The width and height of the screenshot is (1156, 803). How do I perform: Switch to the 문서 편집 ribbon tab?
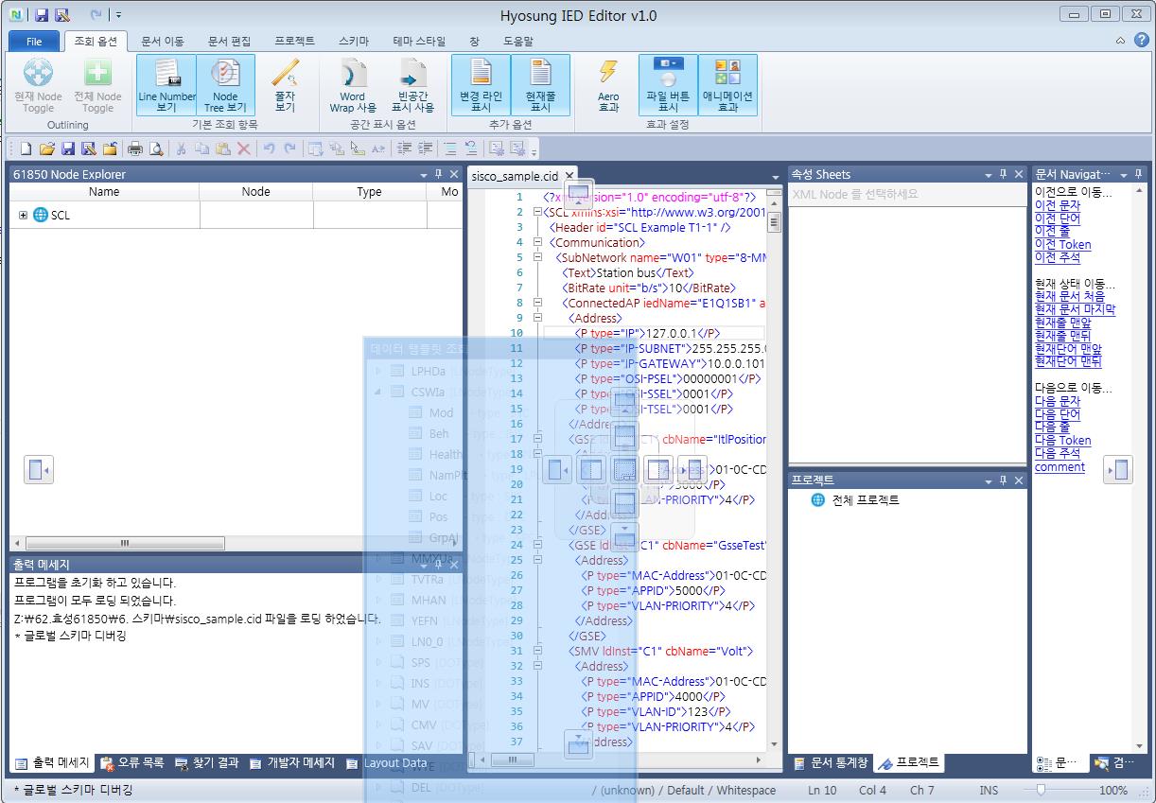pos(229,42)
